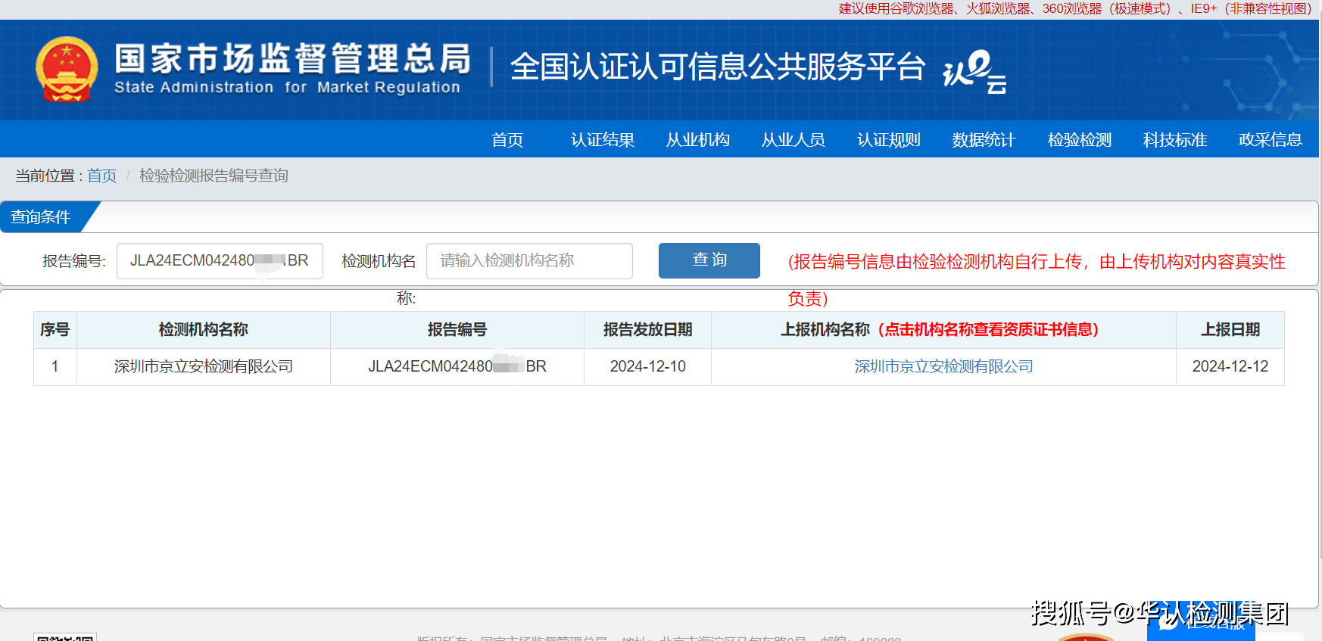Click the 认e云 cloud logo icon

[974, 71]
